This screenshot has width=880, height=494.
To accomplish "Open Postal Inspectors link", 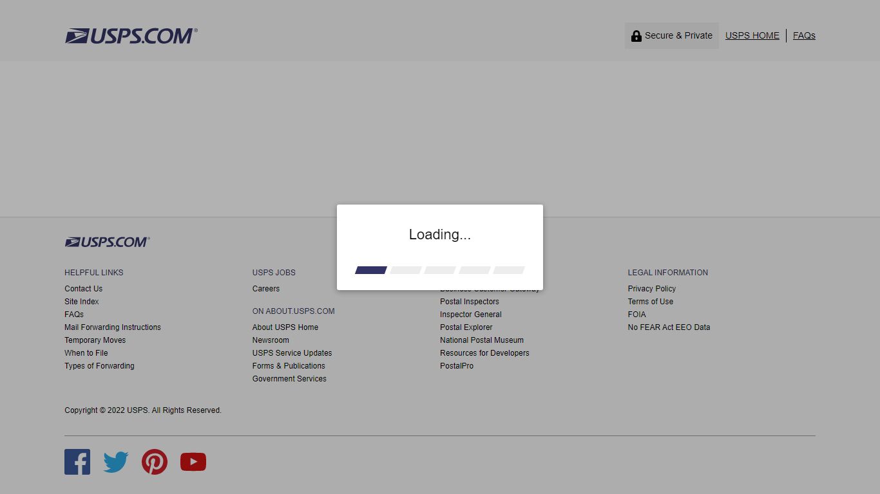I will 470,302.
